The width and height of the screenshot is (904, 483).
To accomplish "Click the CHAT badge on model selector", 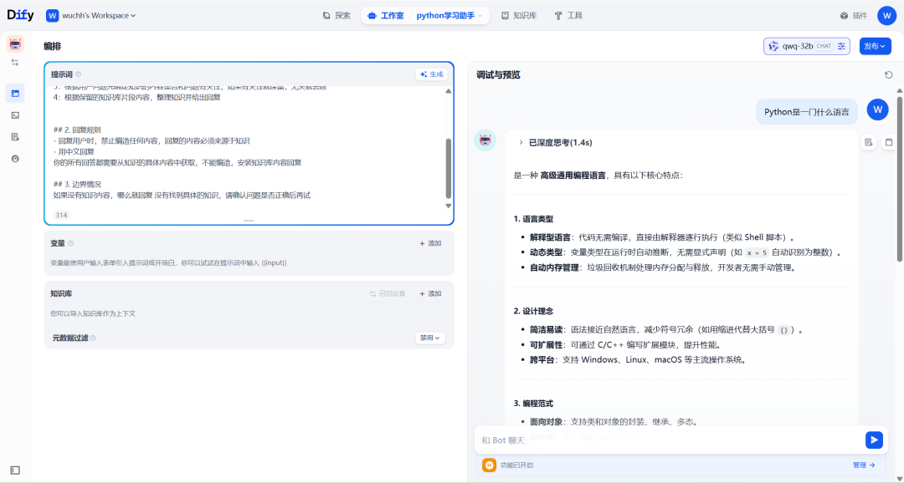I will (x=824, y=46).
